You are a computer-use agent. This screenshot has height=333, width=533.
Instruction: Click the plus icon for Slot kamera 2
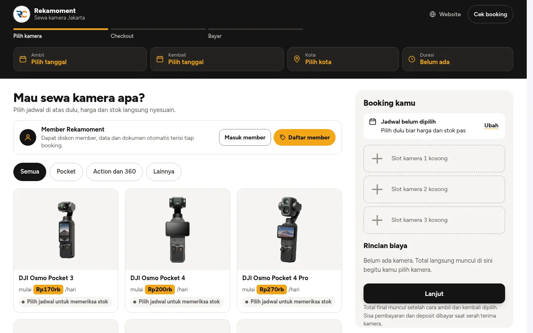pyautogui.click(x=377, y=189)
